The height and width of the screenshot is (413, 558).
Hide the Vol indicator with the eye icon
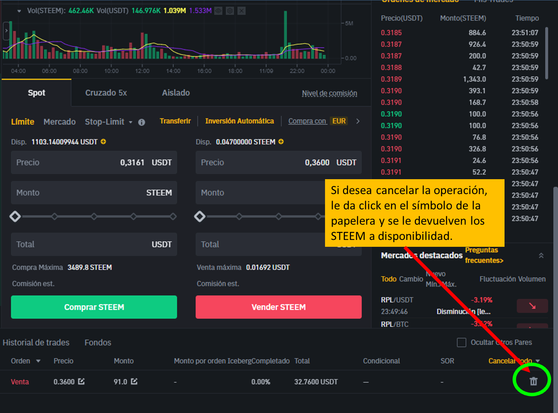tap(218, 11)
